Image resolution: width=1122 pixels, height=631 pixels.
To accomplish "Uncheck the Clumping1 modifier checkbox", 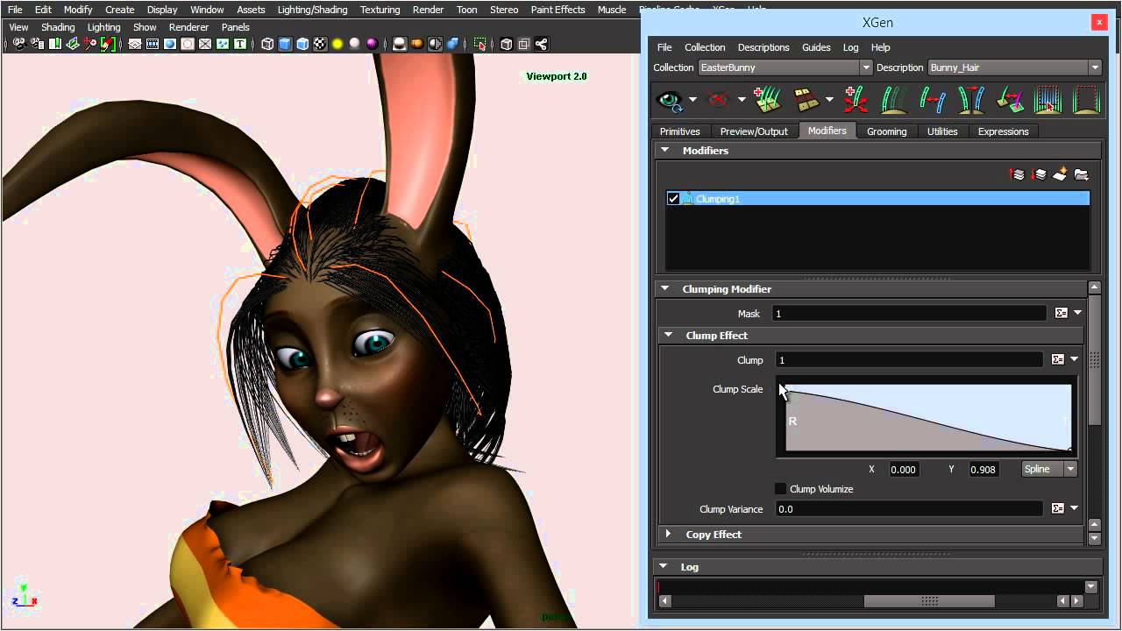I will tap(673, 199).
